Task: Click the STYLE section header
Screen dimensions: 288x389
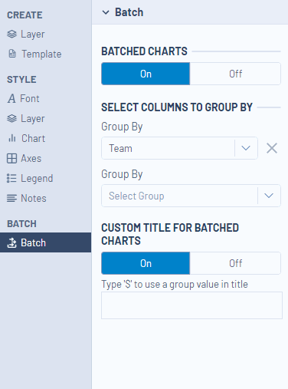Action: 21,80
